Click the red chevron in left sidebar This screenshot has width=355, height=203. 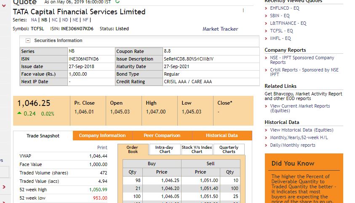[4, 187]
